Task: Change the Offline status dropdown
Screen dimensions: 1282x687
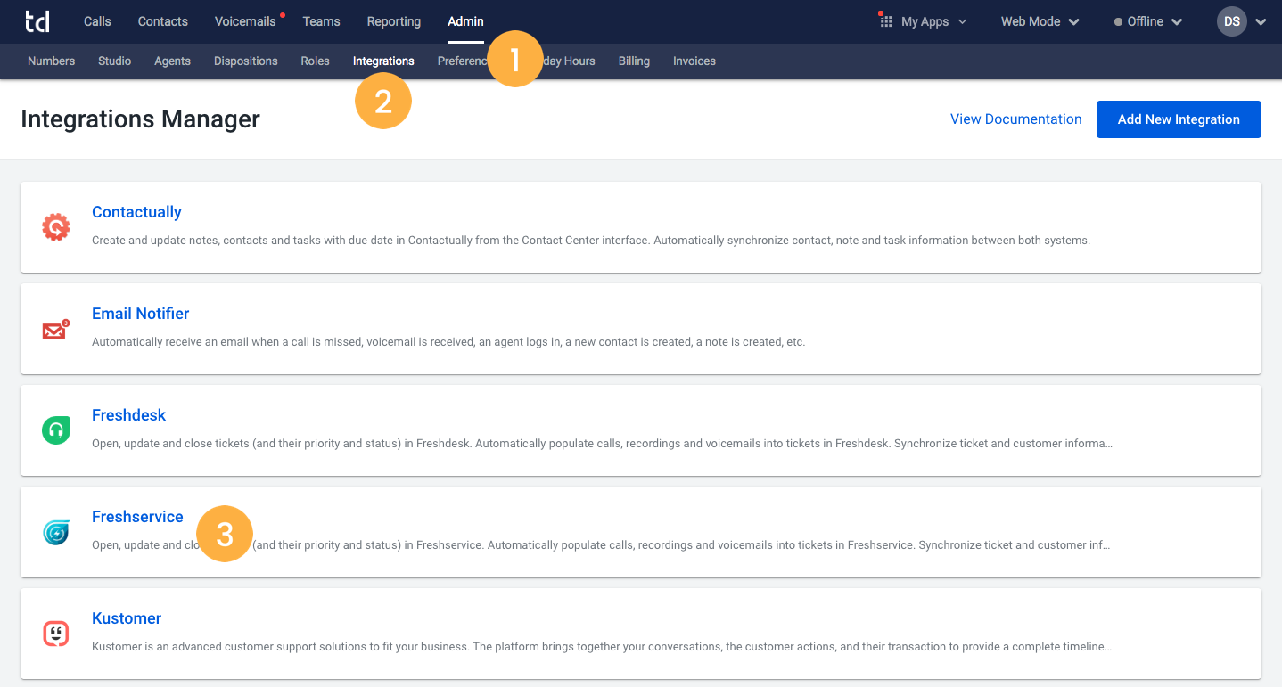Action: (1148, 21)
